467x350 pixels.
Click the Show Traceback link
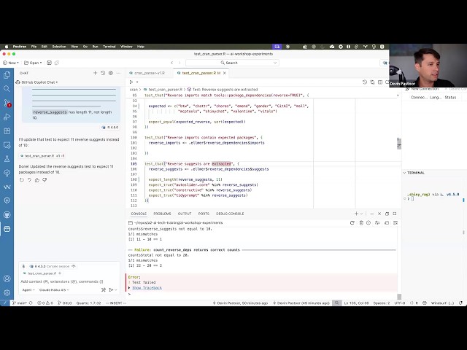coord(147,288)
